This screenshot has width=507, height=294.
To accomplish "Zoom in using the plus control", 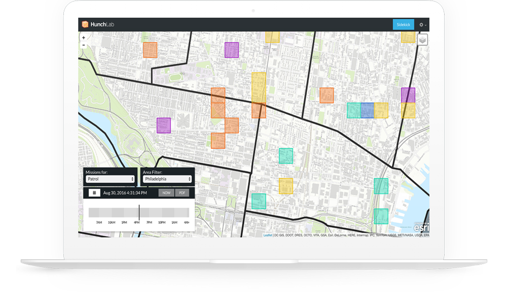I will coord(83,38).
